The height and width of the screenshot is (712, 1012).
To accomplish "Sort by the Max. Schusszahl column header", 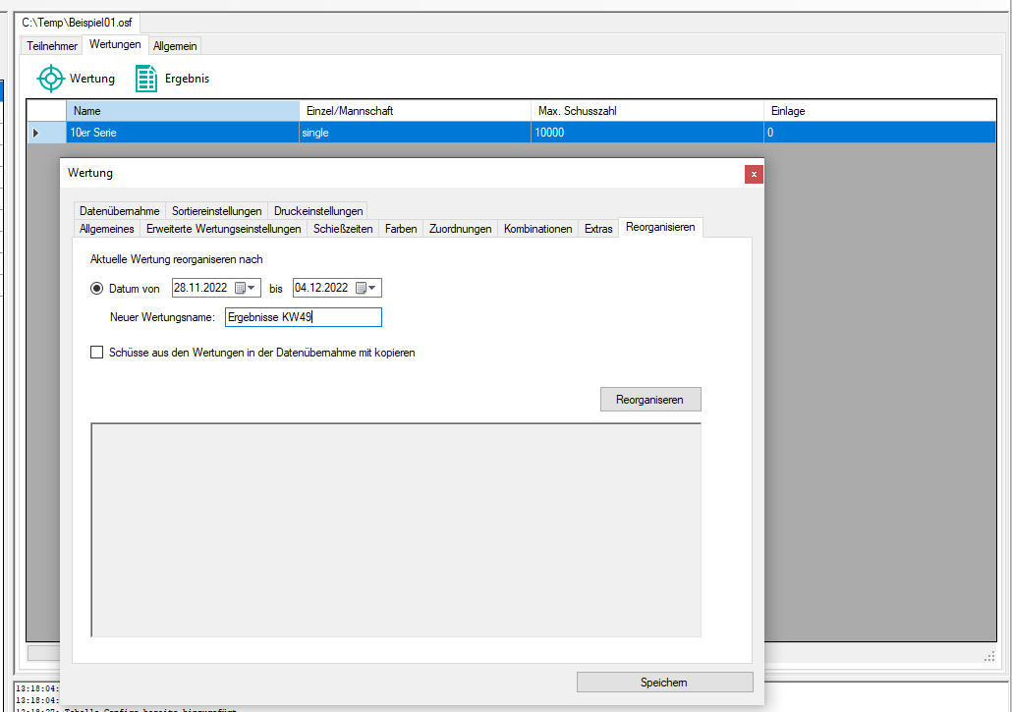I will [647, 111].
